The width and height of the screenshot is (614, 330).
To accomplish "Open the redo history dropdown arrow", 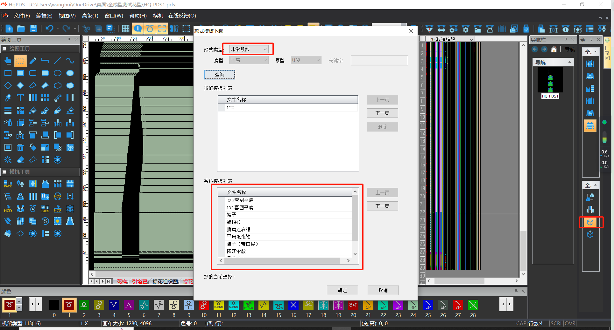I will (75, 29).
